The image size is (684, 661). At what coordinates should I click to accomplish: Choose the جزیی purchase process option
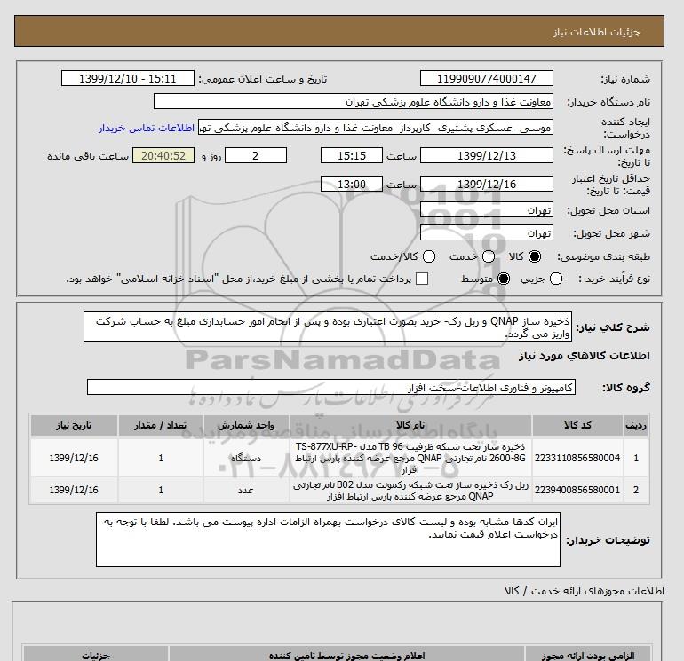pyautogui.click(x=556, y=279)
